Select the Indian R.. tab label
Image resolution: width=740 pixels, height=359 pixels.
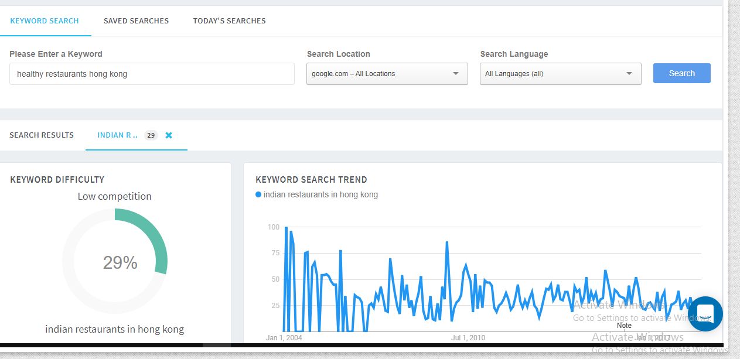tap(117, 135)
